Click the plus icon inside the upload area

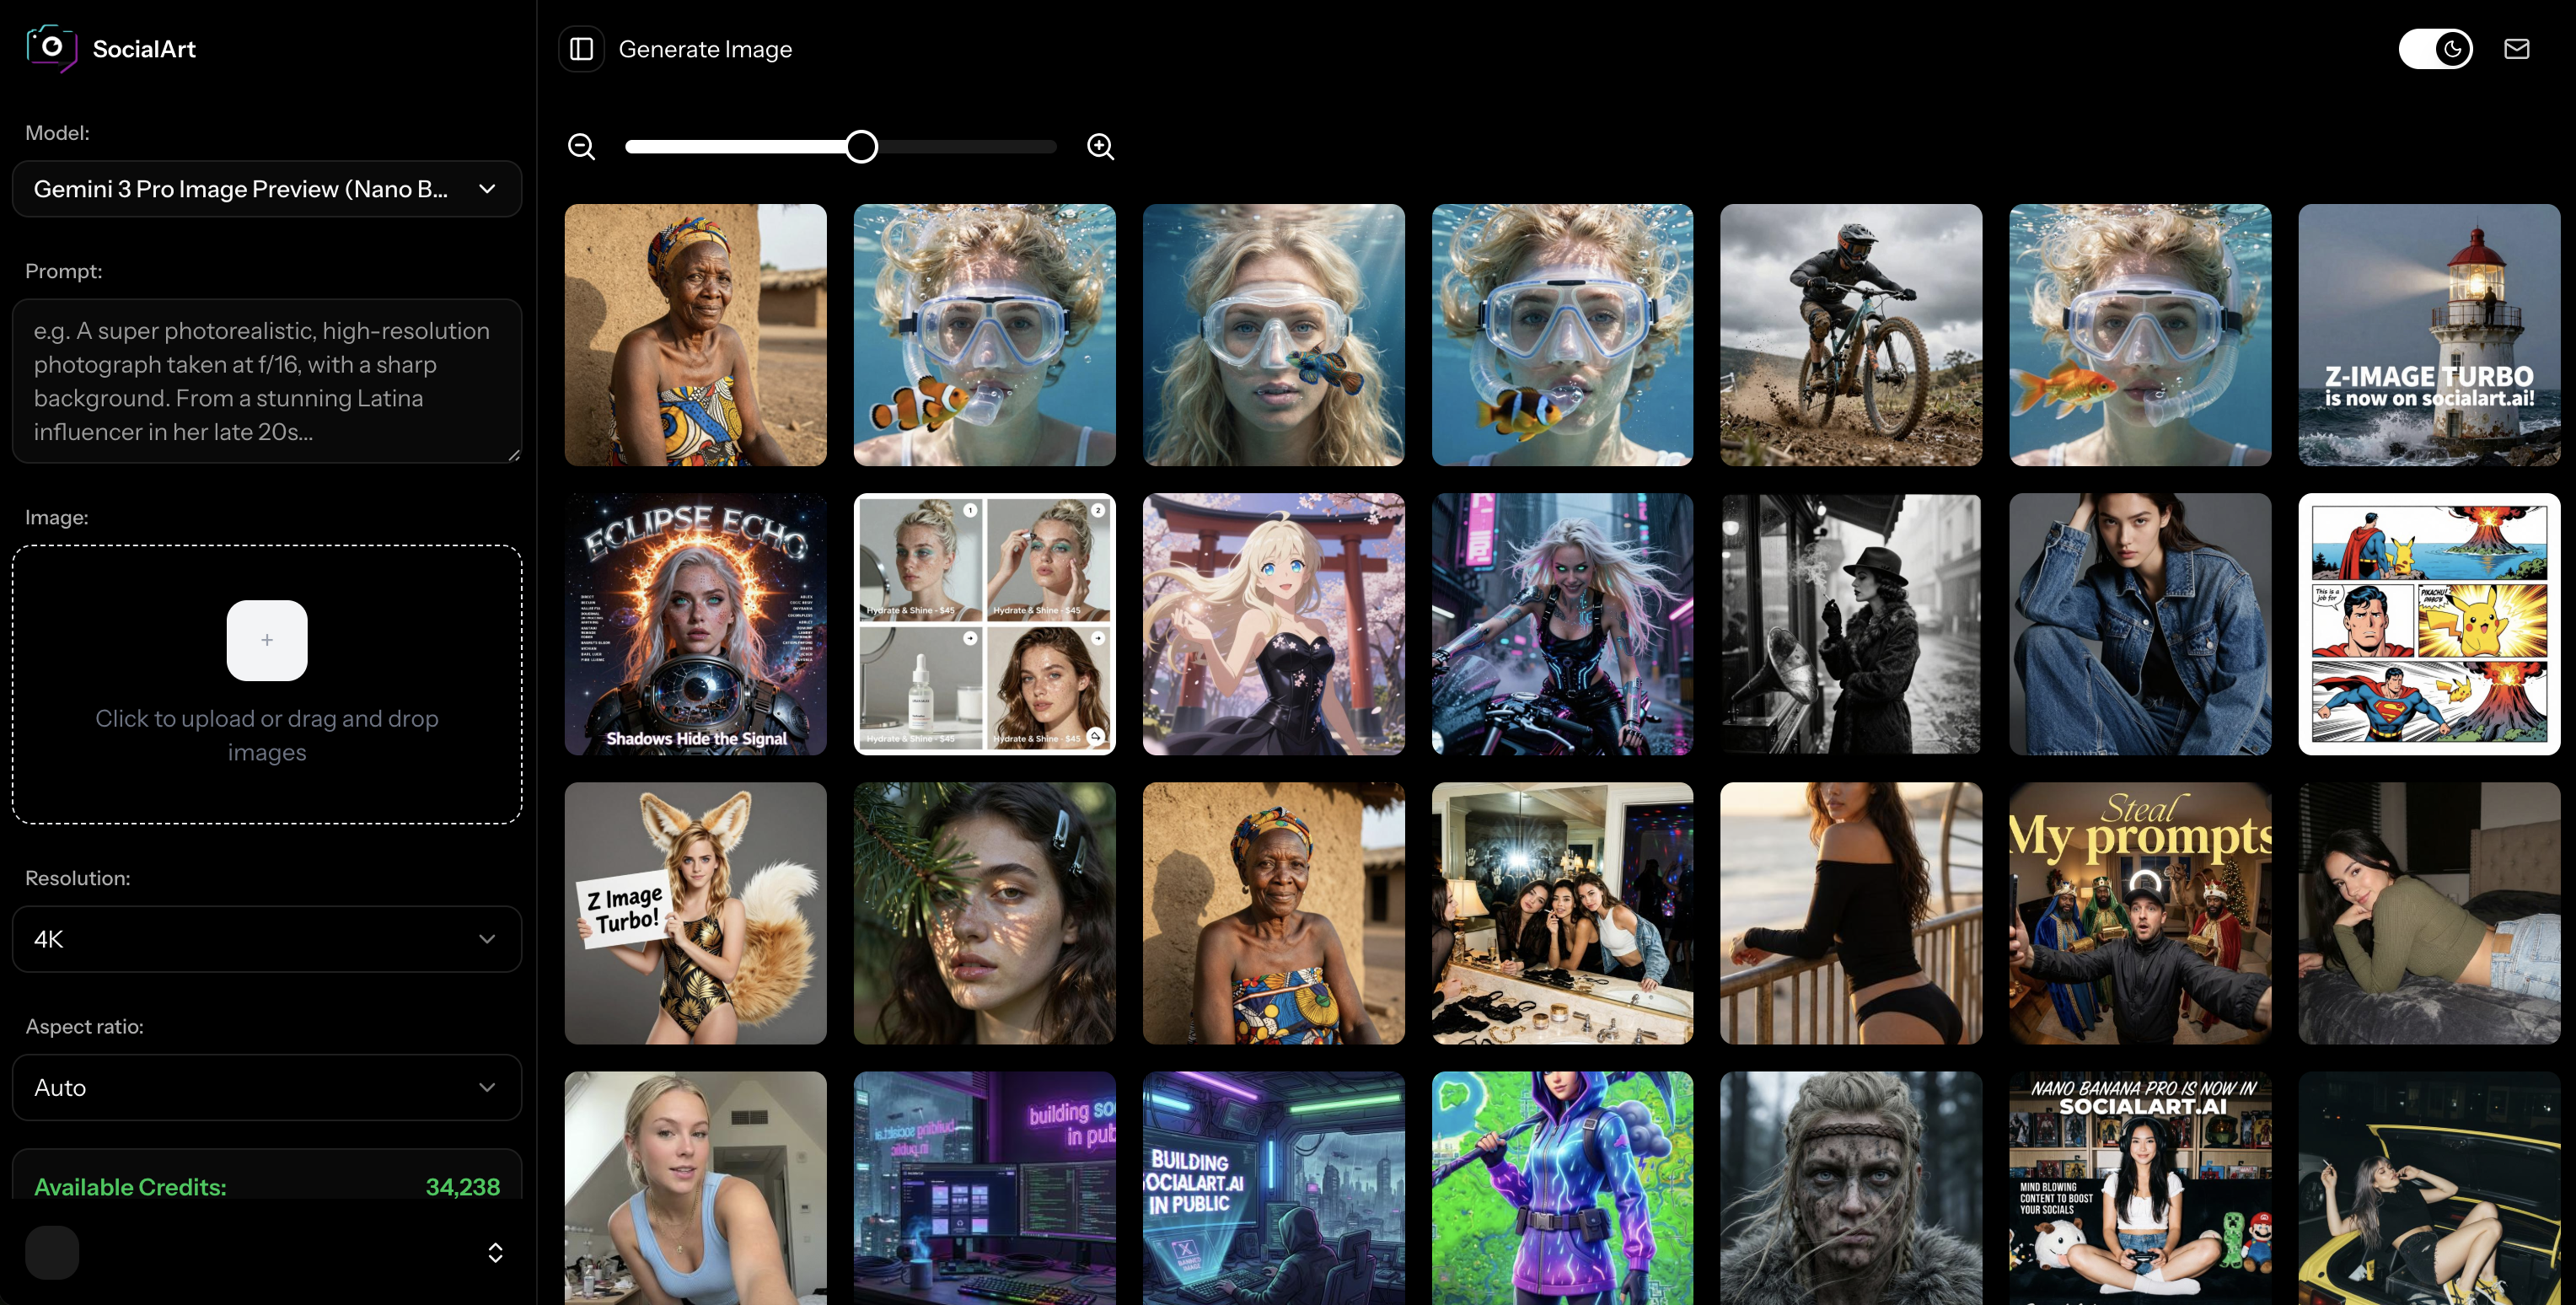pos(266,640)
